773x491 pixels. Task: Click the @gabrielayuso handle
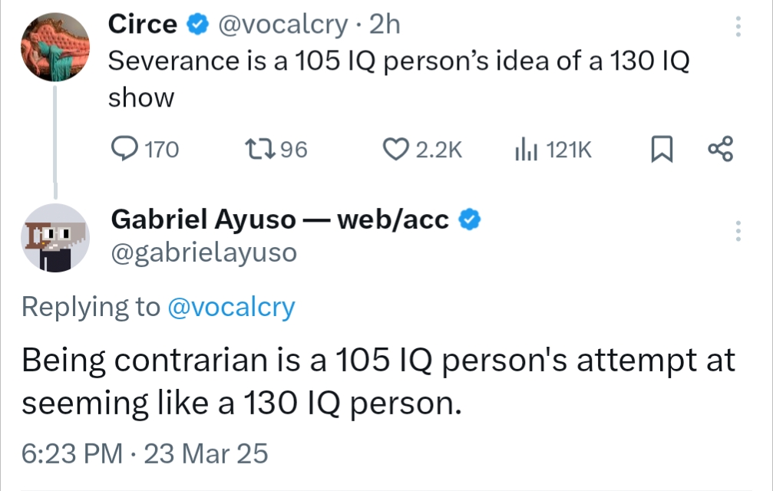point(204,252)
